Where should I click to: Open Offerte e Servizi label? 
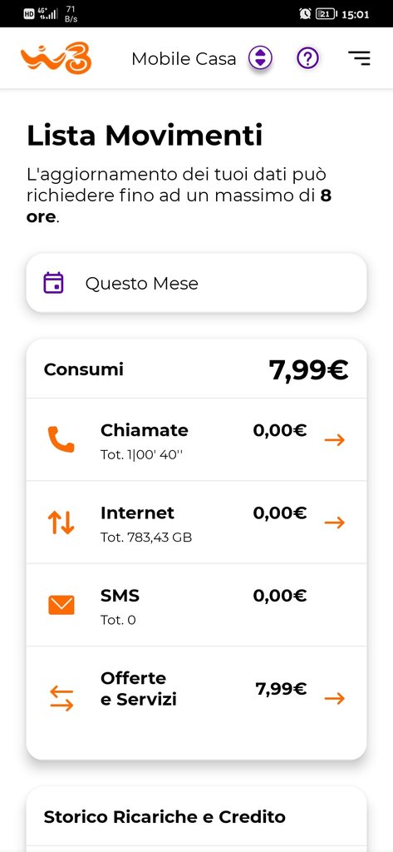(x=139, y=688)
